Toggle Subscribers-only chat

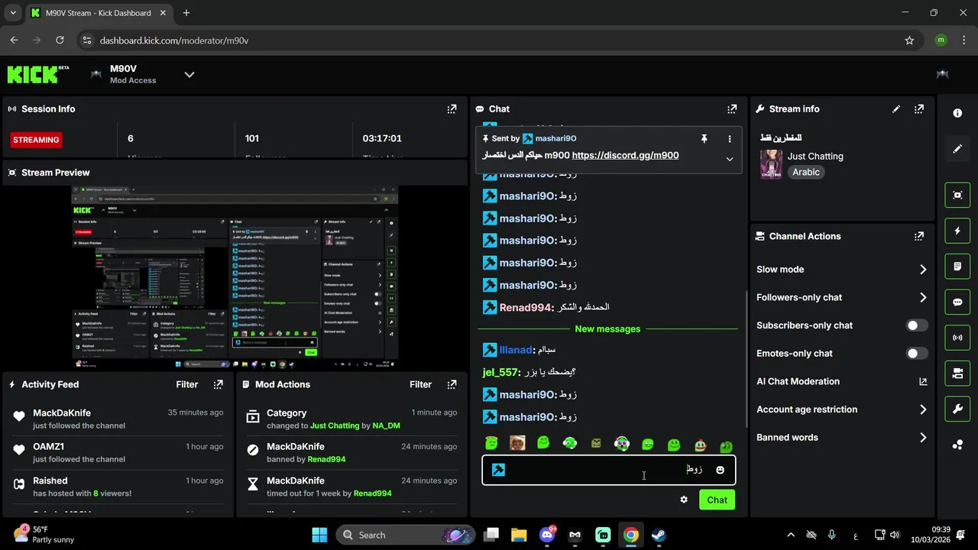point(916,325)
